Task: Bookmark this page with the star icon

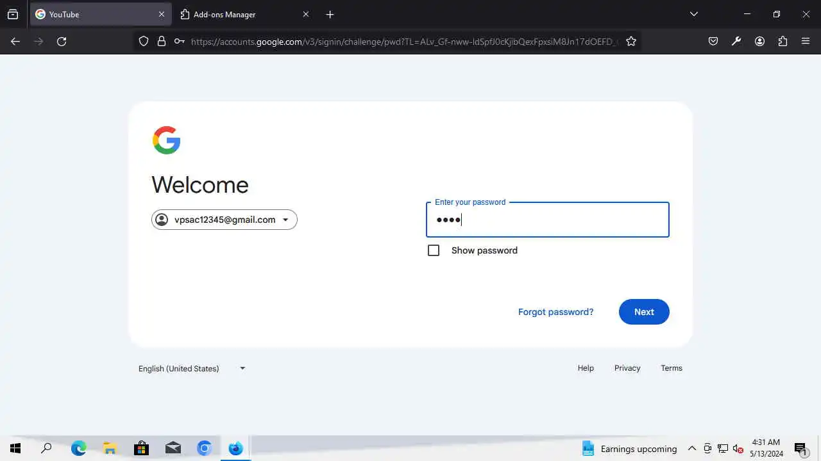Action: (631, 41)
